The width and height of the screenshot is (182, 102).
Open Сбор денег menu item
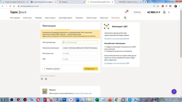[79, 18]
